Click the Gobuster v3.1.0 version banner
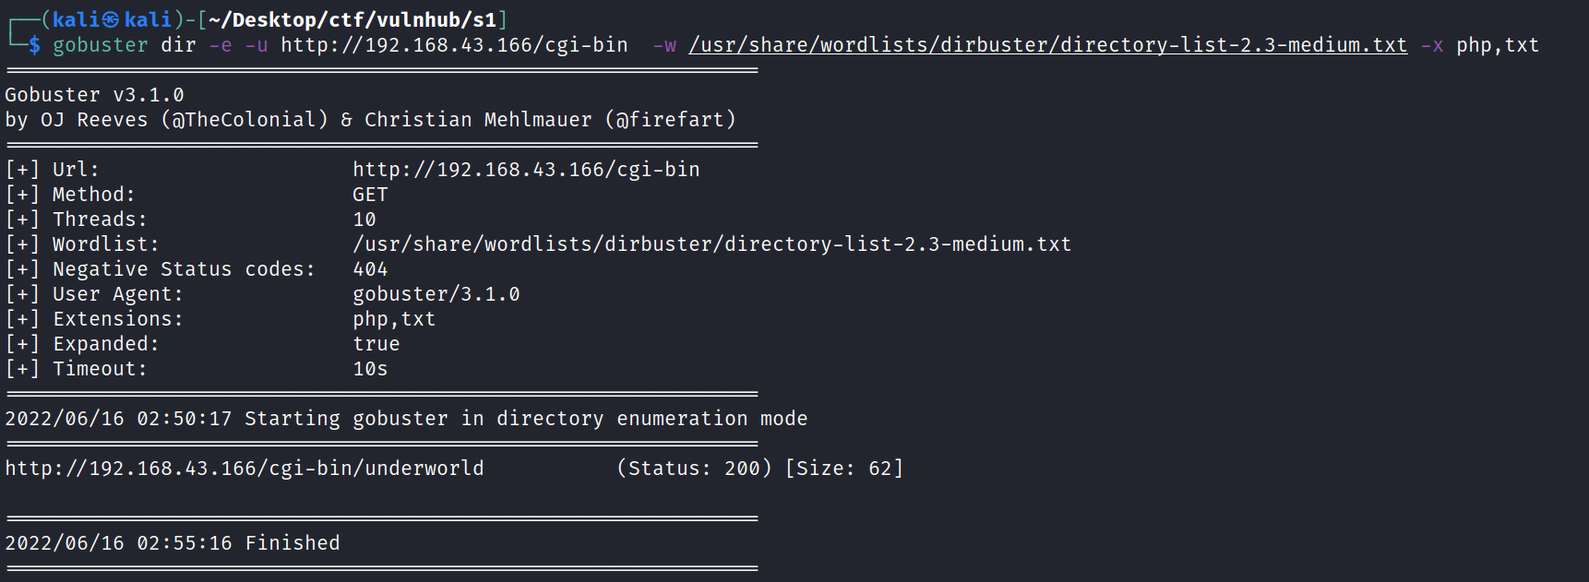Screen dimensions: 1589x582 coord(94,95)
